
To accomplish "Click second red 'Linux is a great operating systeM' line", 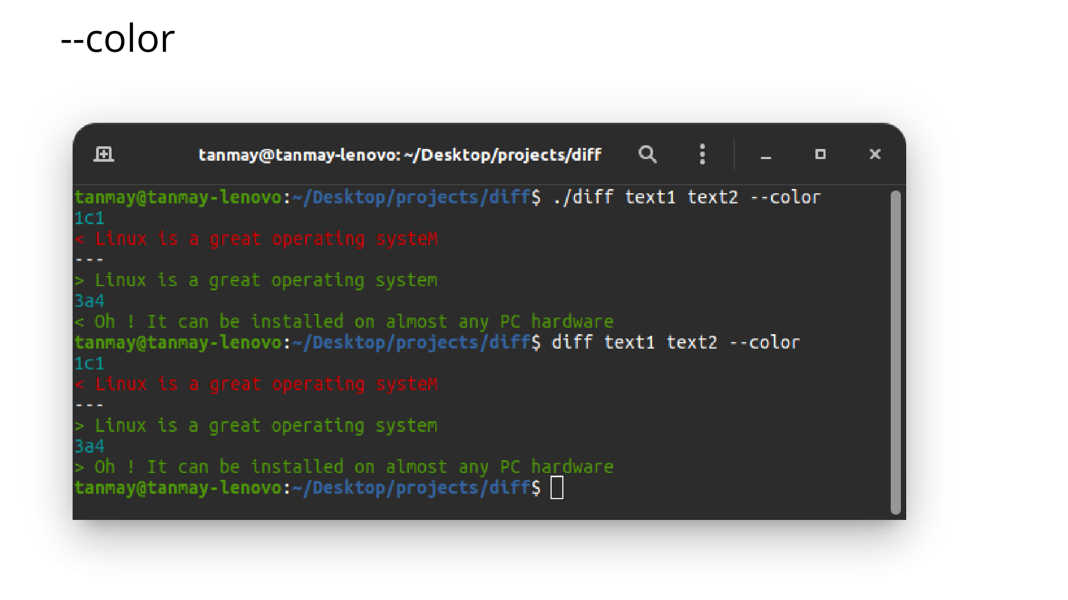I will pyautogui.click(x=256, y=384).
